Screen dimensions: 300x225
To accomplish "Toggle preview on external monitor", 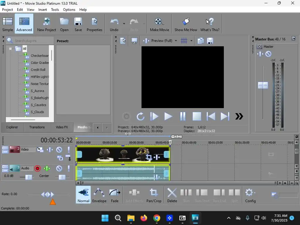I will click(x=134, y=40).
